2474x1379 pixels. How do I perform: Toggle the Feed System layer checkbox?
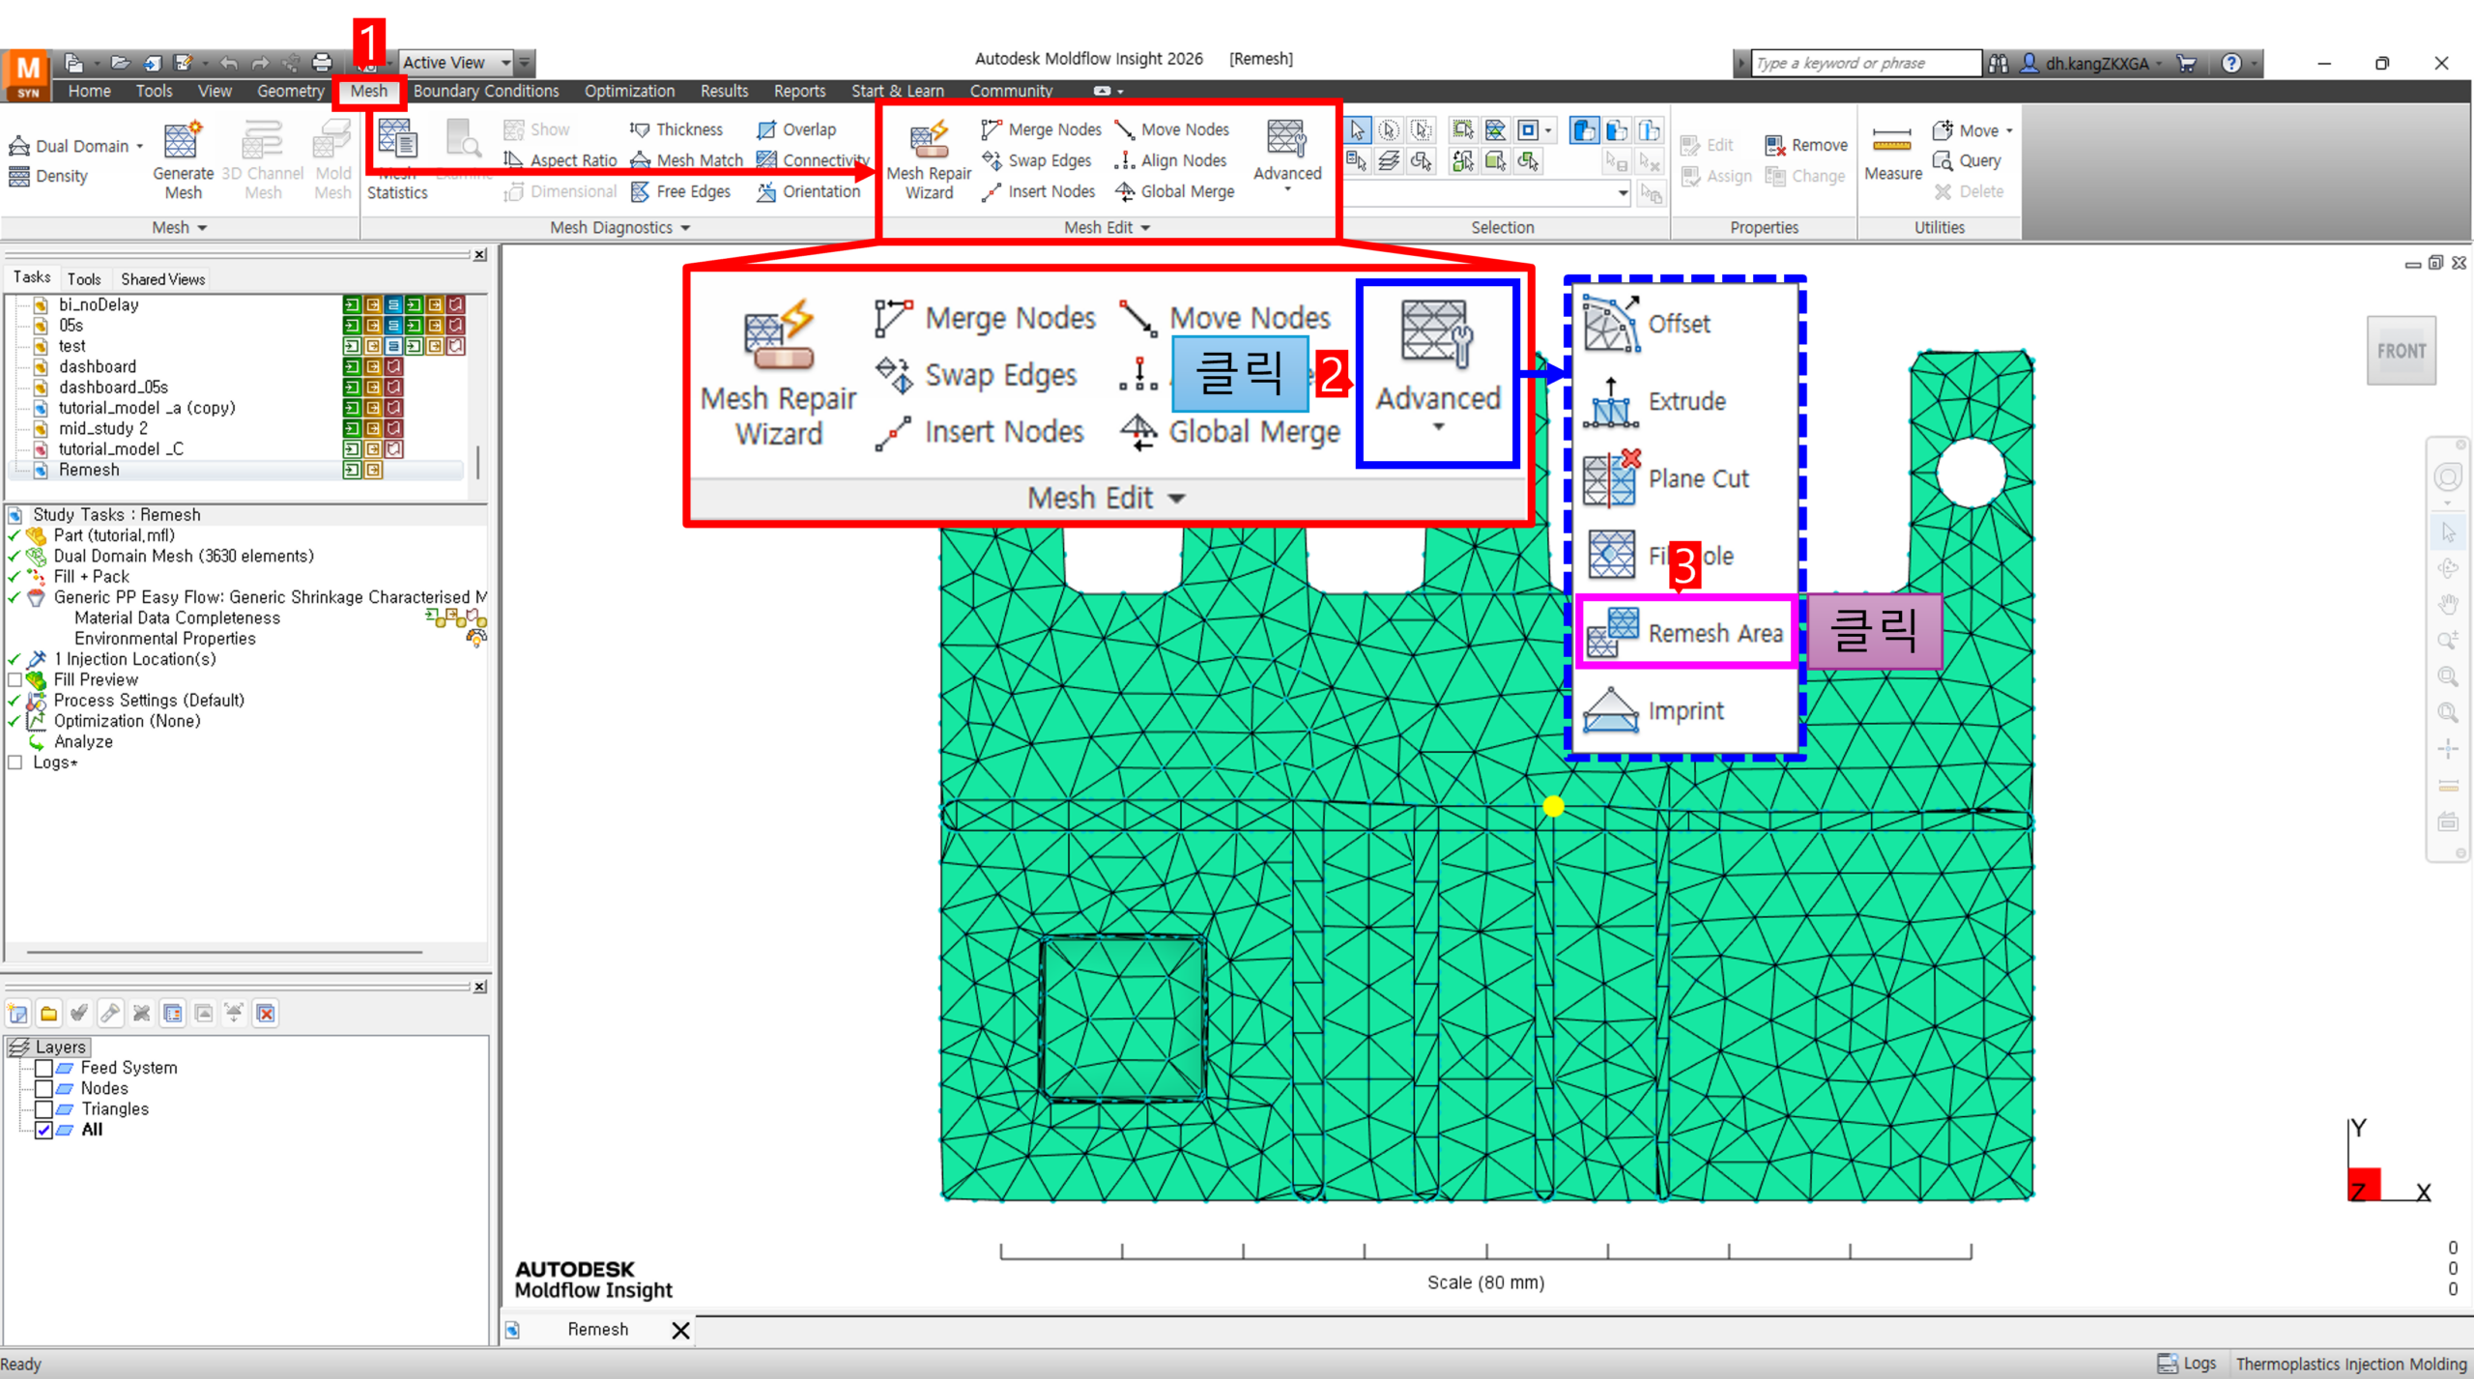tap(43, 1068)
